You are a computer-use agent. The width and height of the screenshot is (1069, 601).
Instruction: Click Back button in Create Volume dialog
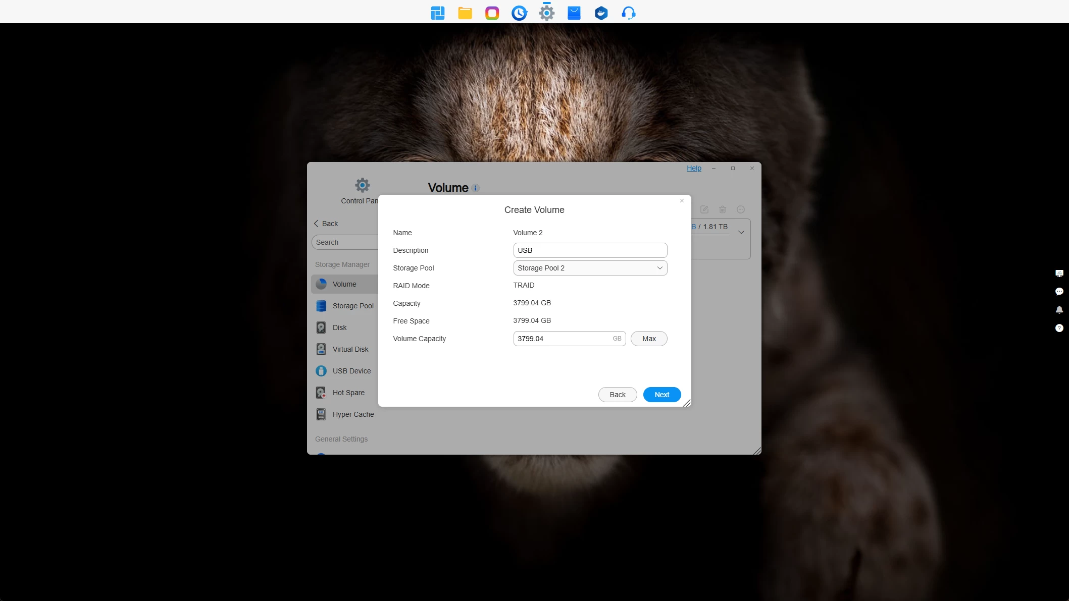coord(617,395)
